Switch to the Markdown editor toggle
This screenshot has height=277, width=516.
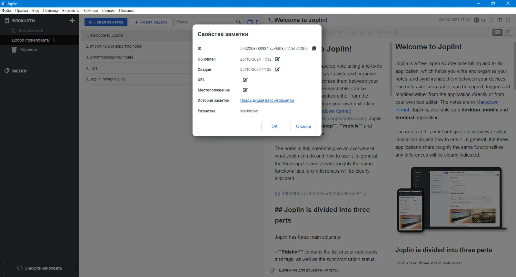497,32
